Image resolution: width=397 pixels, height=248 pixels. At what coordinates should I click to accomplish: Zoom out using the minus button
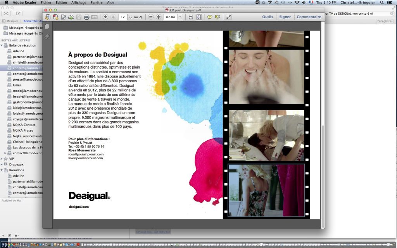click(x=151, y=17)
